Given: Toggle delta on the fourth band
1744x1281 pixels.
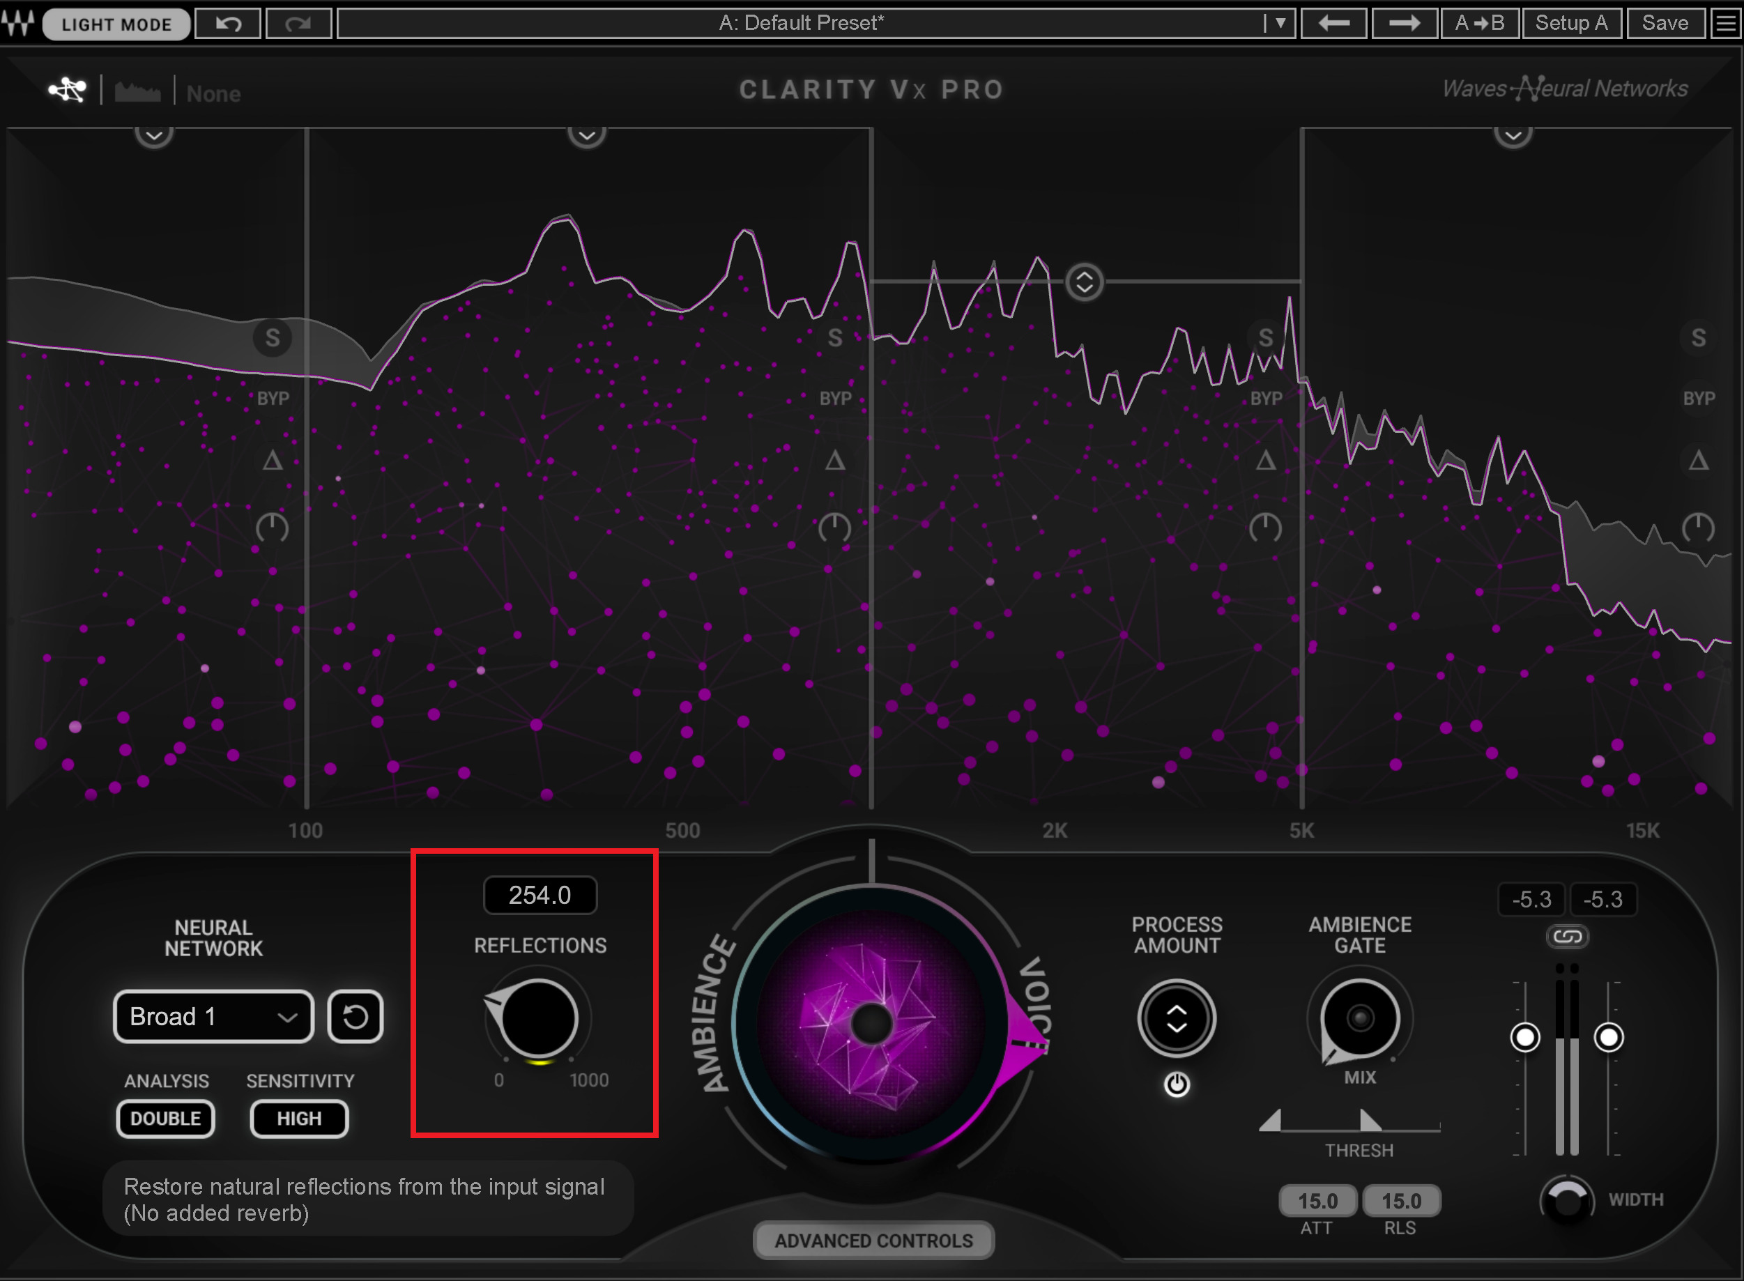Looking at the screenshot, I should (1698, 461).
